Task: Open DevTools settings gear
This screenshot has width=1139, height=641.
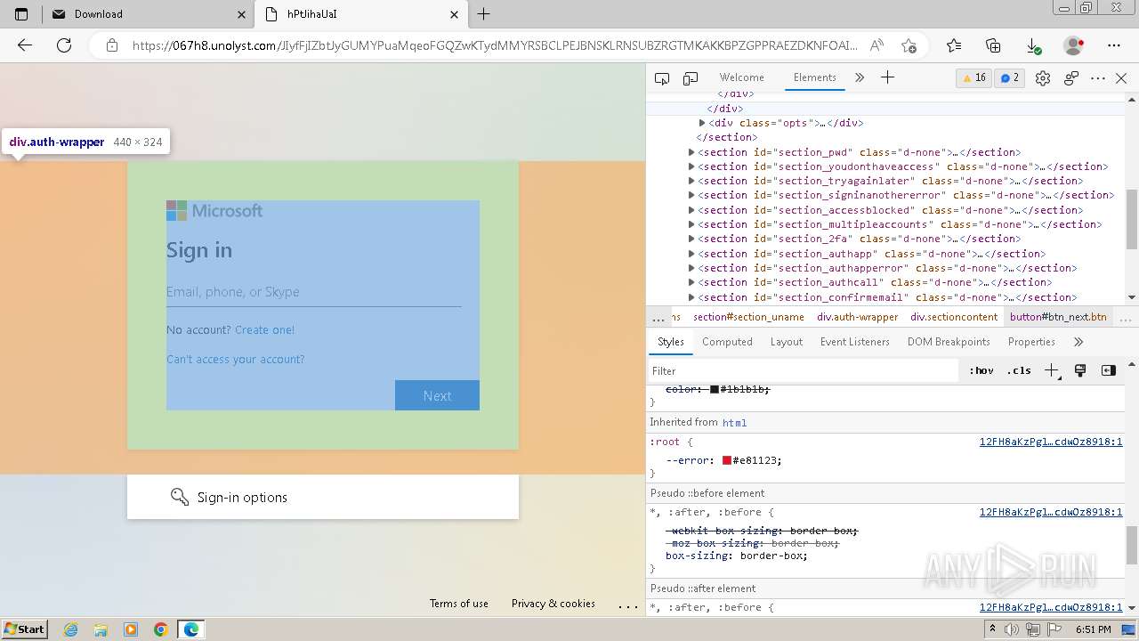Action: click(1043, 78)
